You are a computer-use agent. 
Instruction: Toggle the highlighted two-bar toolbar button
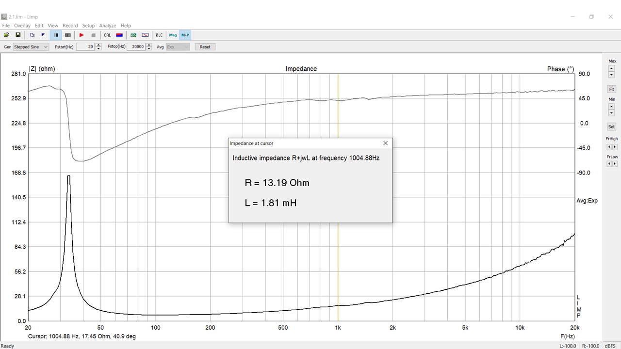click(56, 35)
